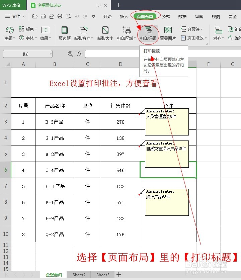Add a new document tab with plus
Viewport: 241px width, 280px height.
tap(118, 5)
